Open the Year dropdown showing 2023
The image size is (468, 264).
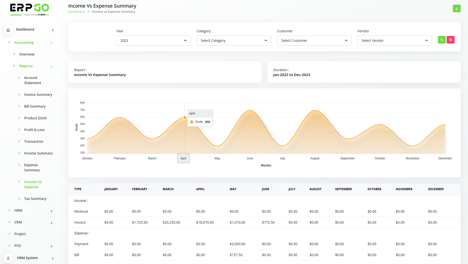[x=153, y=41]
